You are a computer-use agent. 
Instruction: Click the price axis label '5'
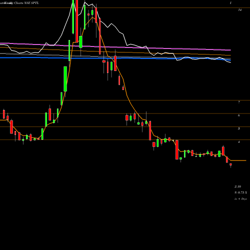[239, 128]
